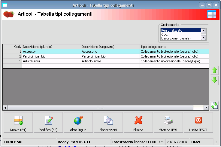Screen dimensions: 221x147
Task: Print the table with Stampa (F9)
Action: click(x=168, y=123)
